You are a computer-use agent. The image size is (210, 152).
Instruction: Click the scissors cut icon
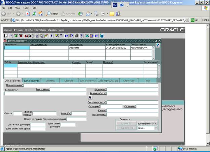31,36
